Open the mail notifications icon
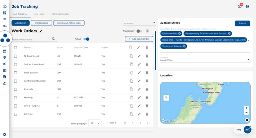 (x=240, y=6)
